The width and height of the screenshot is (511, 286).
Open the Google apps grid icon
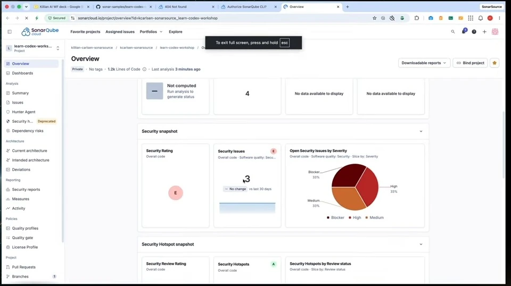(x=471, y=18)
